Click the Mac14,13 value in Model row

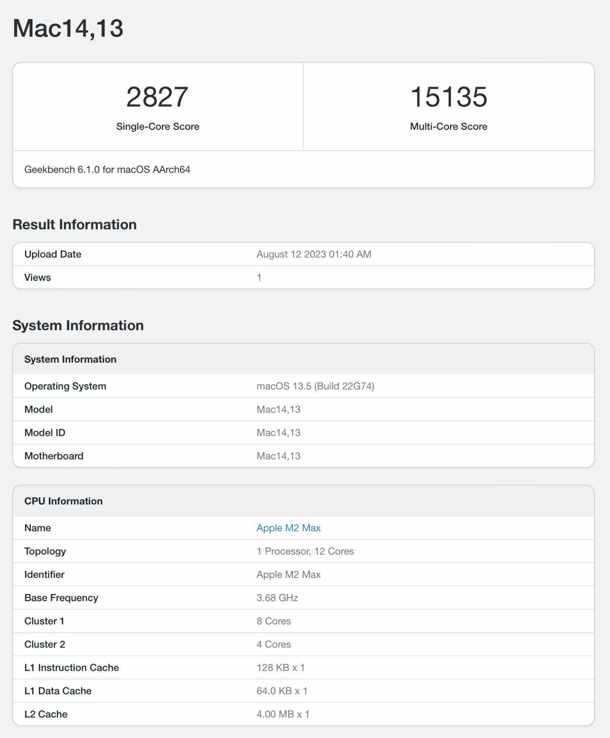[278, 410]
